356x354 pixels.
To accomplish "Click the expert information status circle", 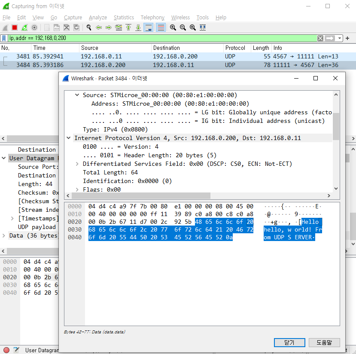I will [6, 350].
